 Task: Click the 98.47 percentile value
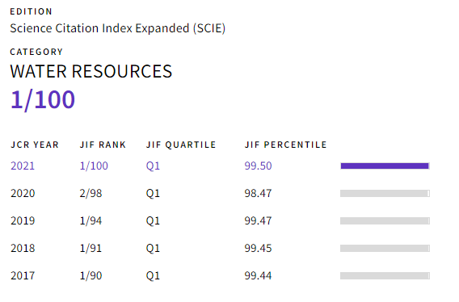tap(259, 194)
